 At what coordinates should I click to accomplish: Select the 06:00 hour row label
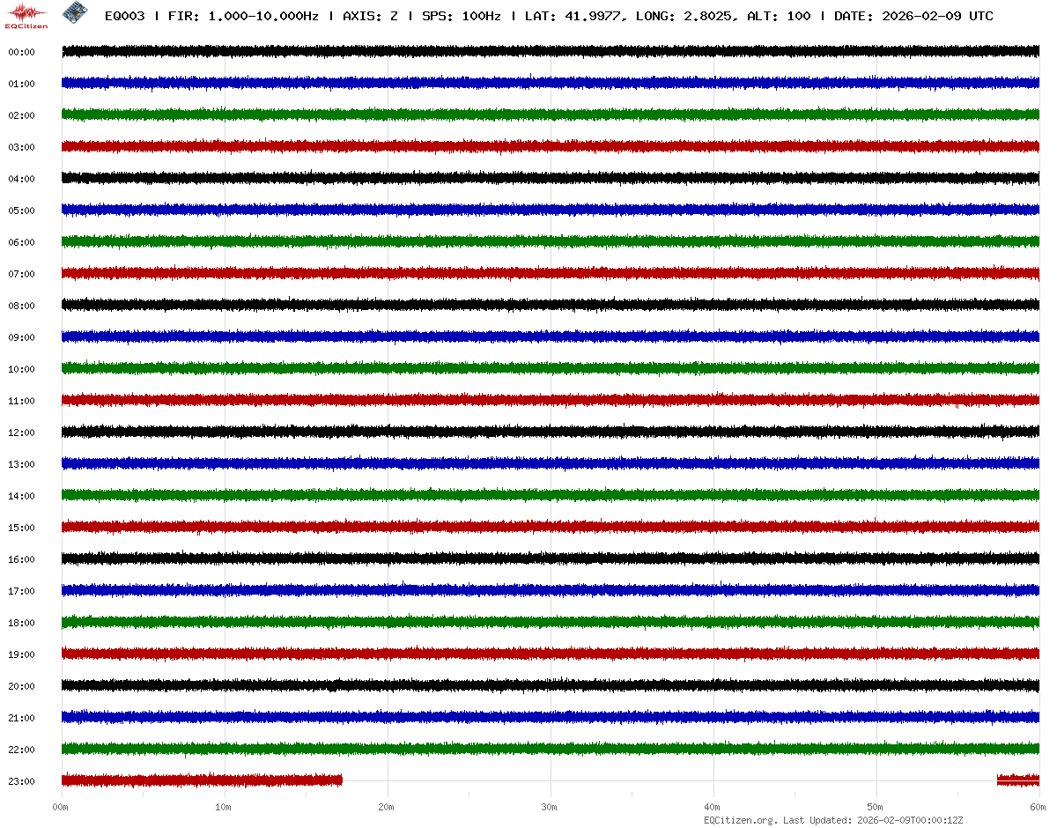(x=21, y=242)
